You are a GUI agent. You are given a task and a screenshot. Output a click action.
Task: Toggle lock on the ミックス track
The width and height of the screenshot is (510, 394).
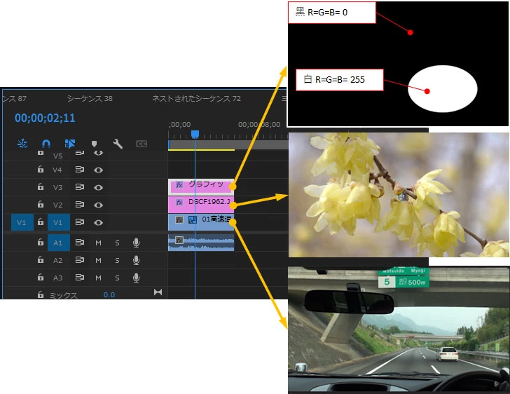pos(41,294)
